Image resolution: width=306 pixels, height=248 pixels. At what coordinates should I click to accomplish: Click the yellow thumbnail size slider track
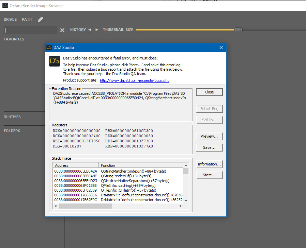click(185, 30)
